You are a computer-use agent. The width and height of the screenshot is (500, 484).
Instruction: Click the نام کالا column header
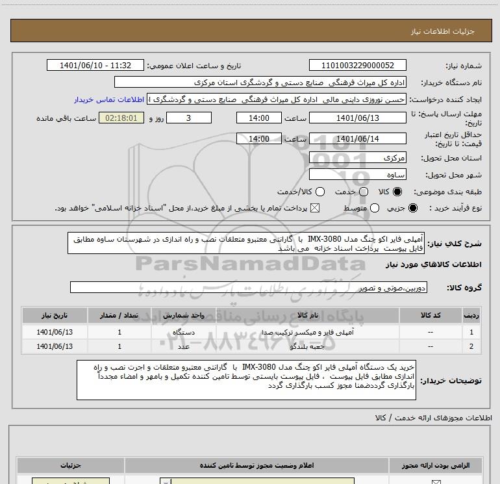[x=307, y=316]
